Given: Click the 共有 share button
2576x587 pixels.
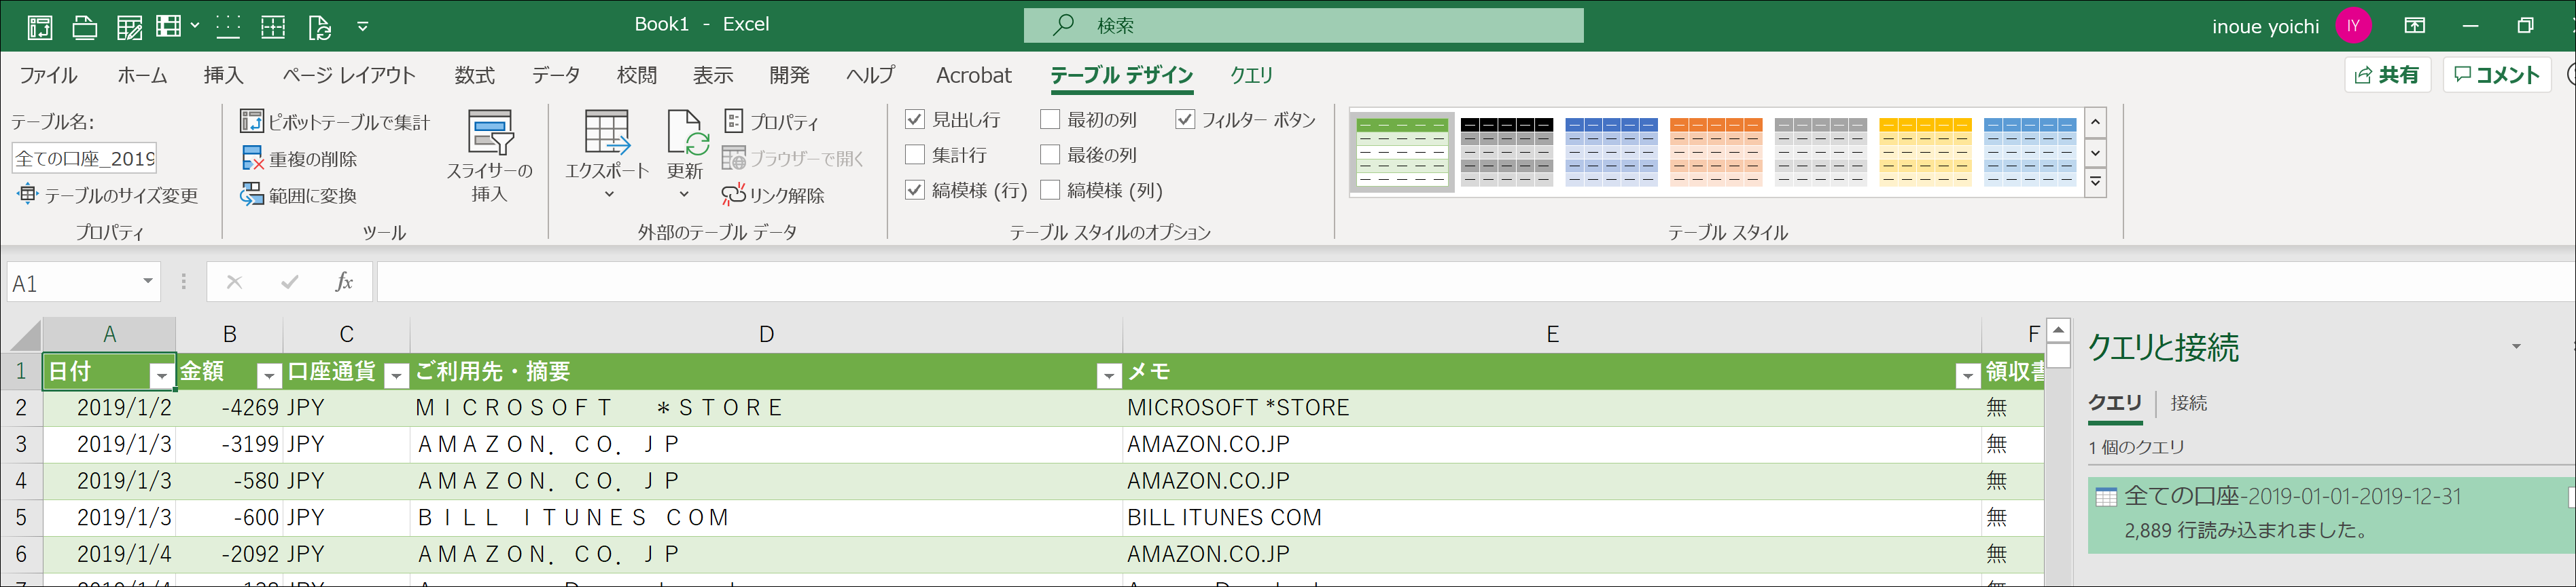Looking at the screenshot, I should (2386, 75).
